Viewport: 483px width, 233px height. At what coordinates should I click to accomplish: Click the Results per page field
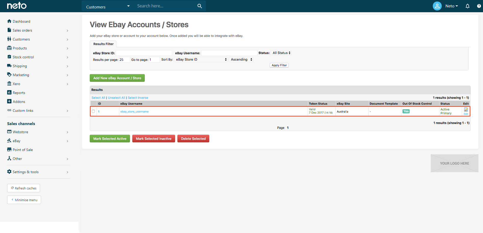[124, 60]
